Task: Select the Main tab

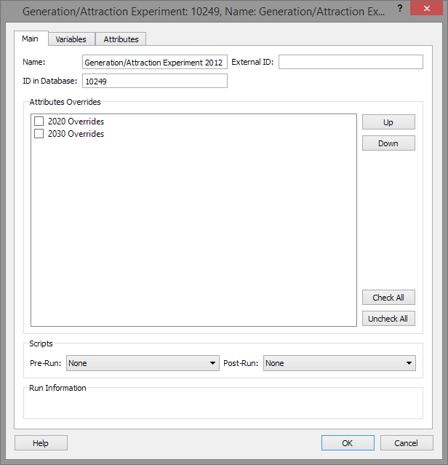Action: [x=31, y=39]
